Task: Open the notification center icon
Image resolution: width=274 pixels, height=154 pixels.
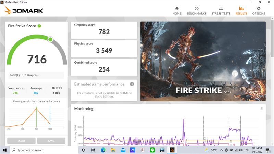Action: (x=267, y=150)
